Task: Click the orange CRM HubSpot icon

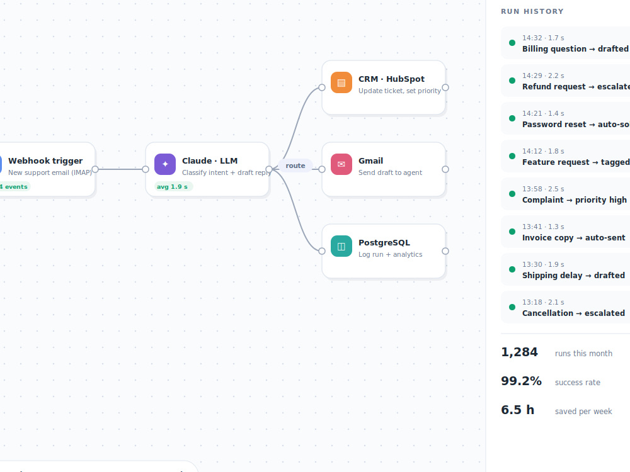Action: point(341,82)
